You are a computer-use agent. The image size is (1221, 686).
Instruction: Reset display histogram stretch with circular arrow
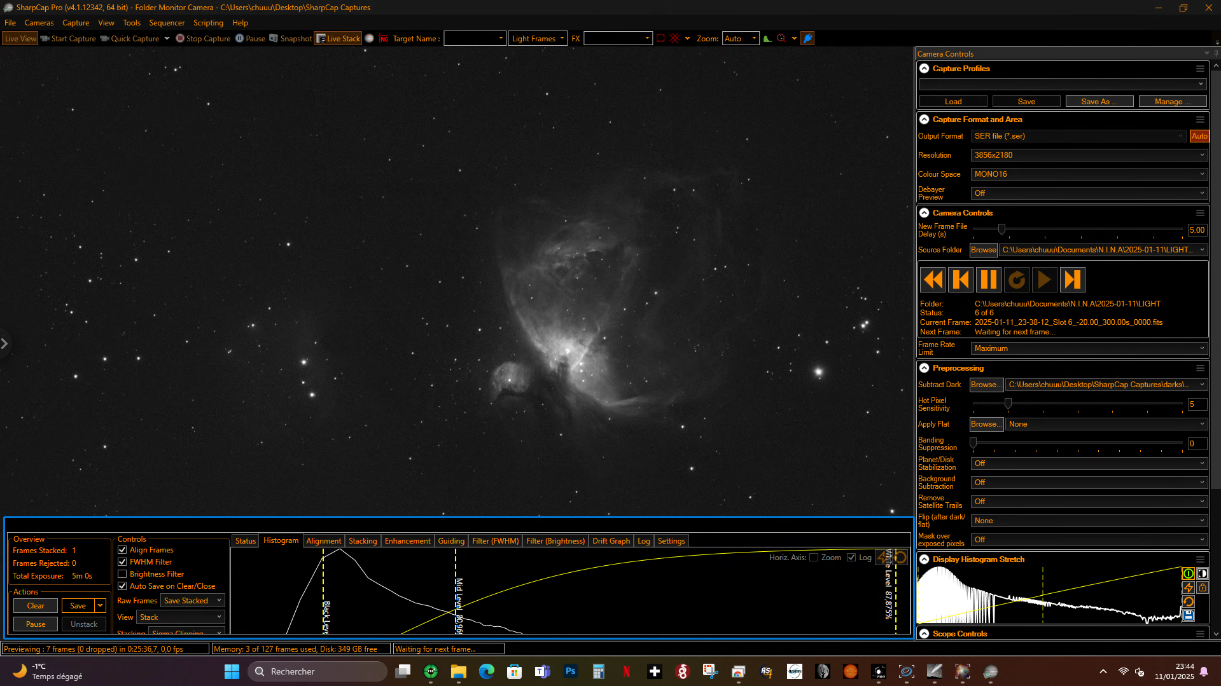click(1188, 601)
